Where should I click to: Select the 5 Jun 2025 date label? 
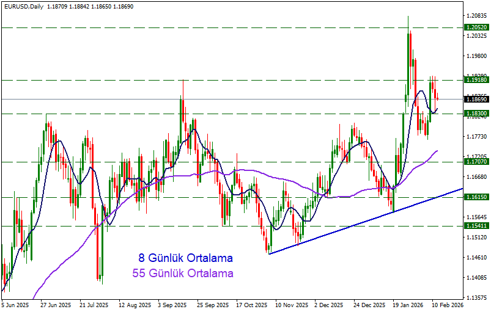(15, 303)
